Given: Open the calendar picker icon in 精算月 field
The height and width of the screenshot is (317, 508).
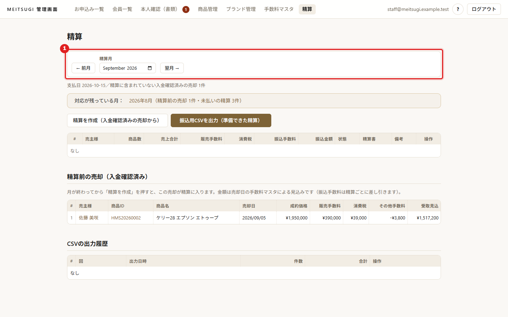Looking at the screenshot, I should pos(150,68).
